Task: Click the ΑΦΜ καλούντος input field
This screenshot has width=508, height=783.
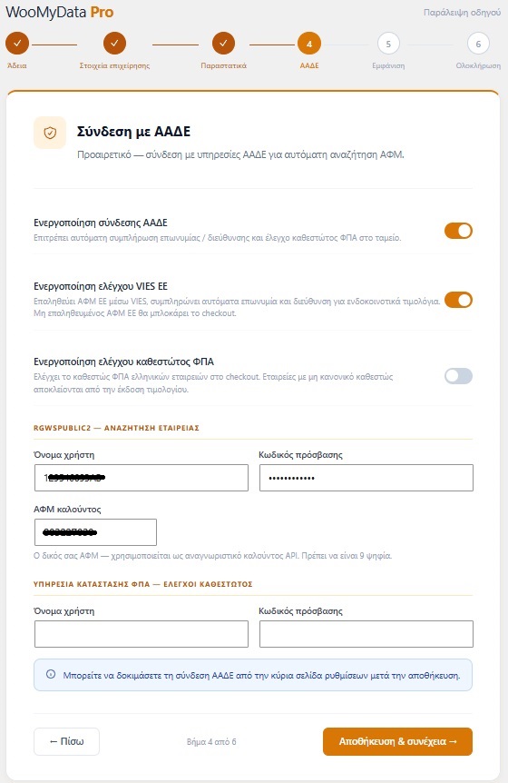Action: [x=96, y=532]
